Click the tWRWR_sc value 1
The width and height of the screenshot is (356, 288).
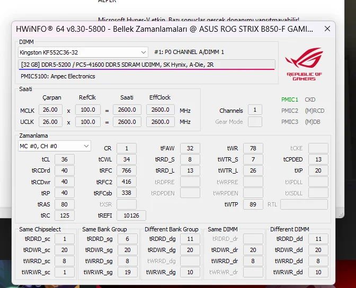click(x=65, y=272)
